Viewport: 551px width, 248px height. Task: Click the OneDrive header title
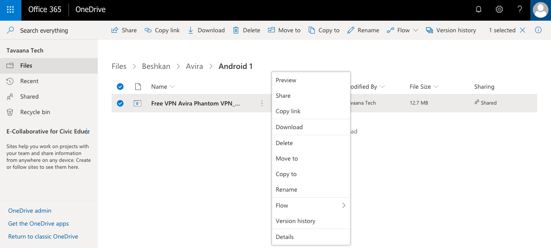(90, 9)
